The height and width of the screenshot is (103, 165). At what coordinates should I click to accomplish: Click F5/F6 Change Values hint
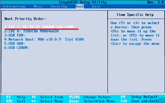point(90,97)
